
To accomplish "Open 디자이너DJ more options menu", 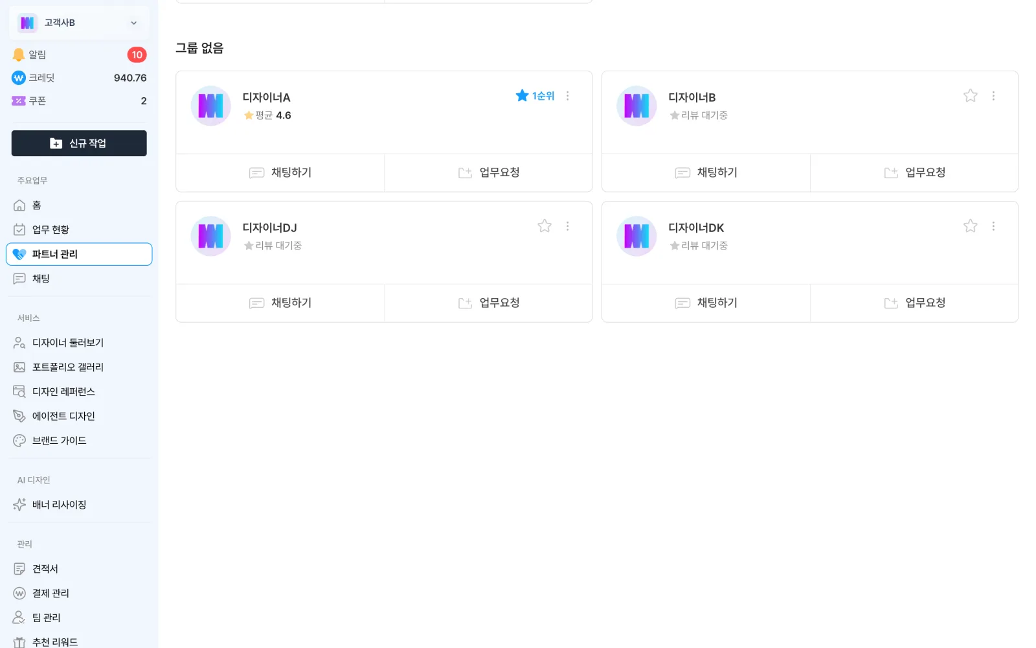I will (x=567, y=226).
